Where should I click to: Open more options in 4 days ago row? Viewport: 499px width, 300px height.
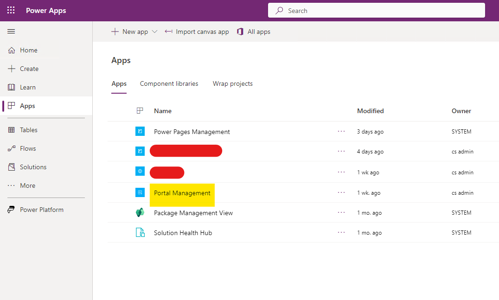coord(341,151)
